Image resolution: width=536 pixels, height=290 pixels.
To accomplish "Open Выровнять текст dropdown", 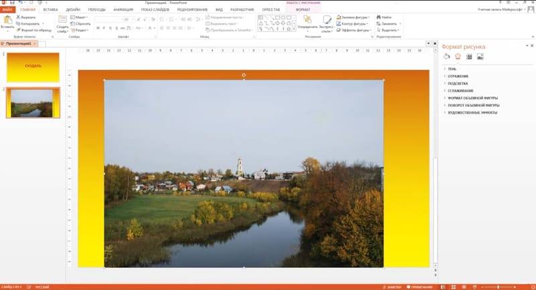I will 222,24.
